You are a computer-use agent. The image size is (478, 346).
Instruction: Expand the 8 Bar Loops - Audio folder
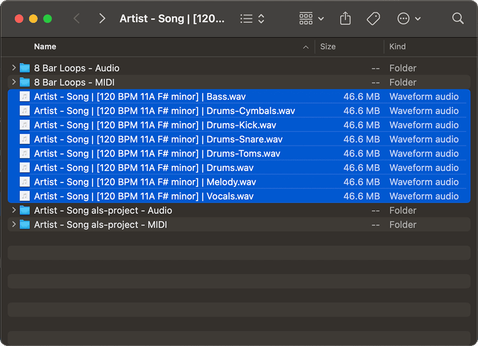point(13,68)
